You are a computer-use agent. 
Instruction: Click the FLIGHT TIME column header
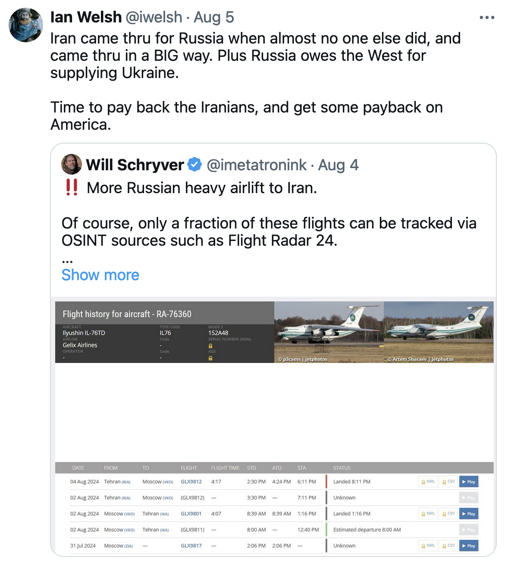pyautogui.click(x=225, y=468)
